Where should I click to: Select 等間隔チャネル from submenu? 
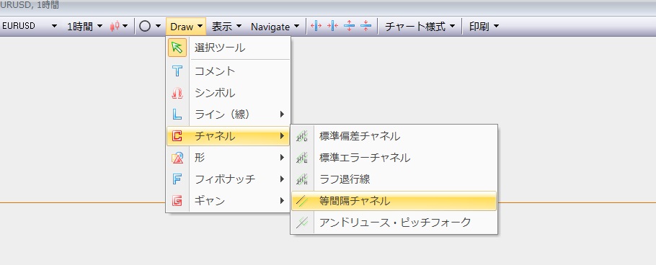pyautogui.click(x=394, y=201)
